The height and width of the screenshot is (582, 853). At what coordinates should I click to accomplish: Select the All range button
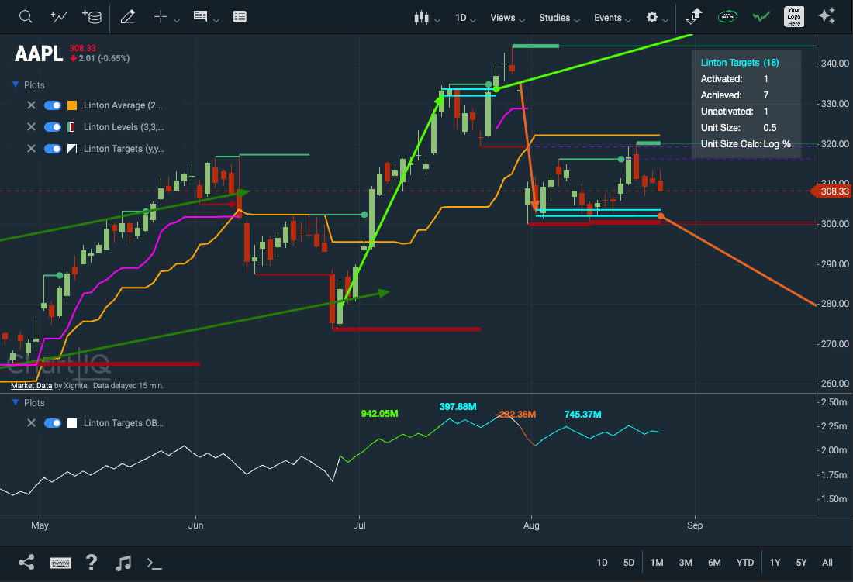[827, 563]
